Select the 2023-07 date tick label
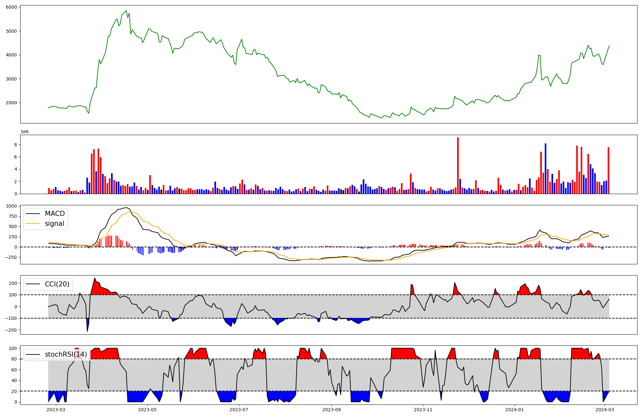642x417 pixels. point(239,410)
